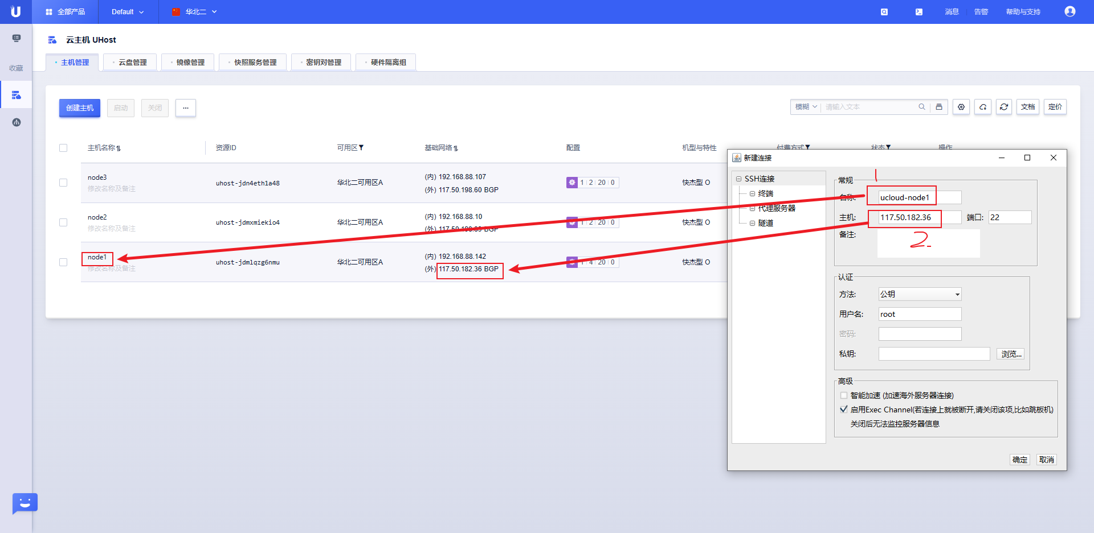Viewport: 1094px width, 533px height.
Task: Open the cloud shell terminal icon
Action: coord(919,12)
